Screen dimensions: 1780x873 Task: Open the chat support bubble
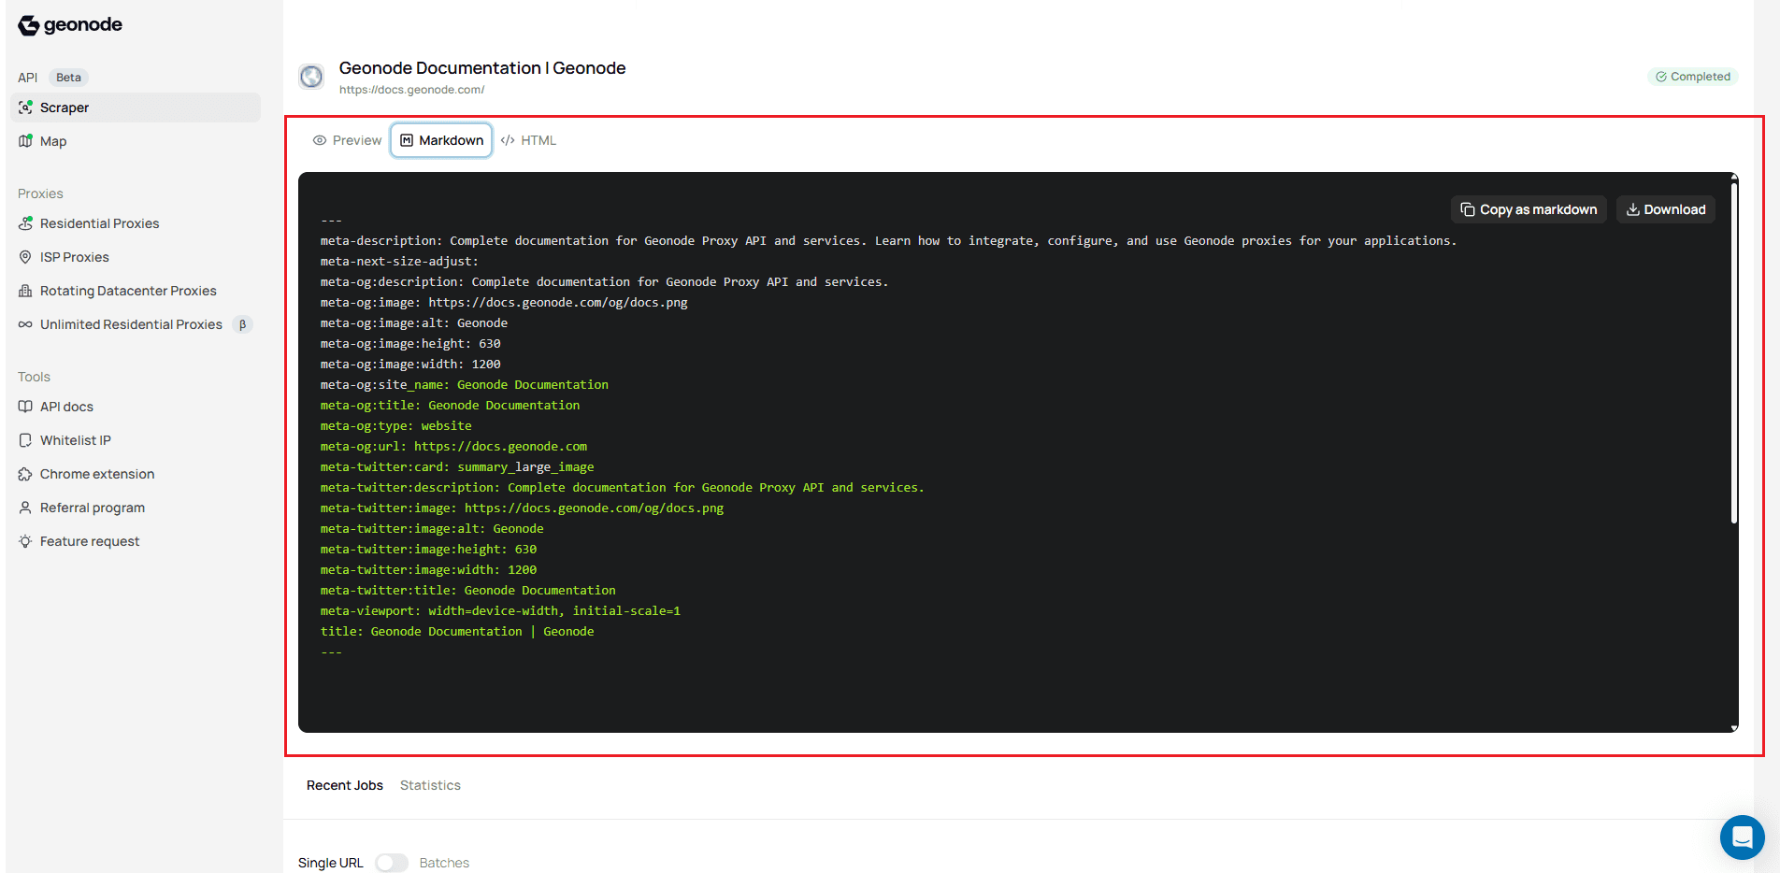click(1743, 837)
